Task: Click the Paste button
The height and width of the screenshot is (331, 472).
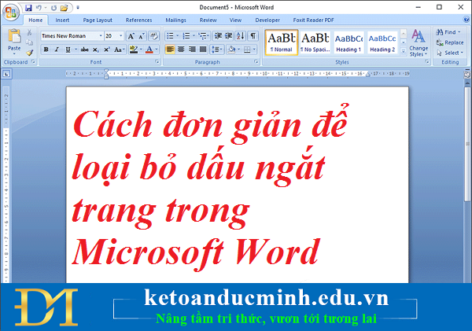Action: tap(14, 41)
